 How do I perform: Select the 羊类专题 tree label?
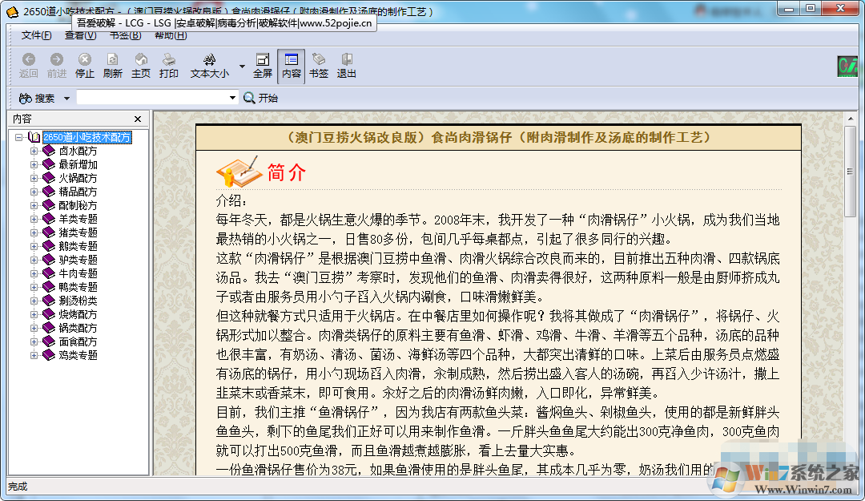[x=78, y=219]
